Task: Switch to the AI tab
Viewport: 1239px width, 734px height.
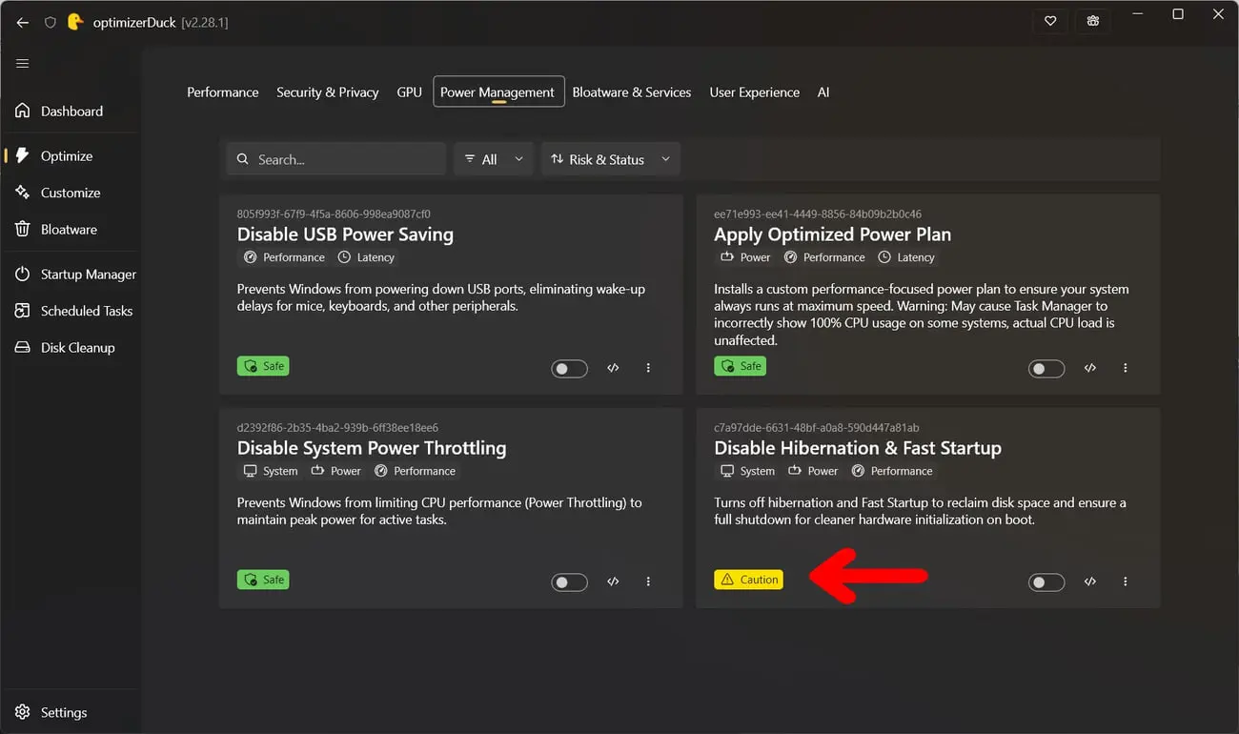Action: pyautogui.click(x=823, y=92)
